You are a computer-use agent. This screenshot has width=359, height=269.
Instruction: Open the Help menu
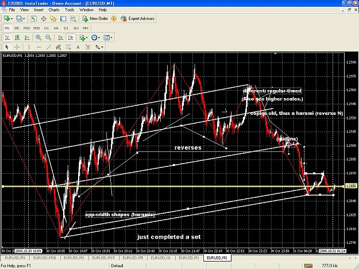[103, 10]
